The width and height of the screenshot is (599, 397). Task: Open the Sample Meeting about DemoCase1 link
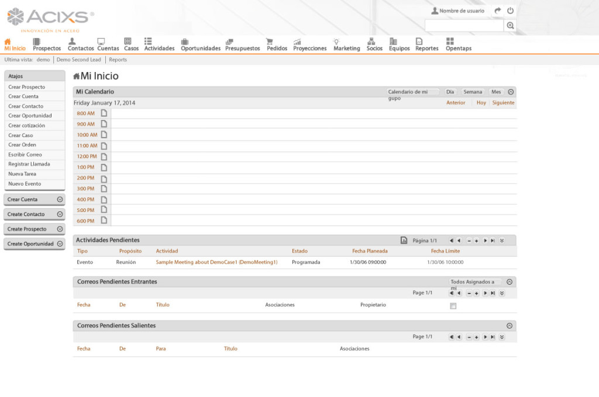click(216, 262)
